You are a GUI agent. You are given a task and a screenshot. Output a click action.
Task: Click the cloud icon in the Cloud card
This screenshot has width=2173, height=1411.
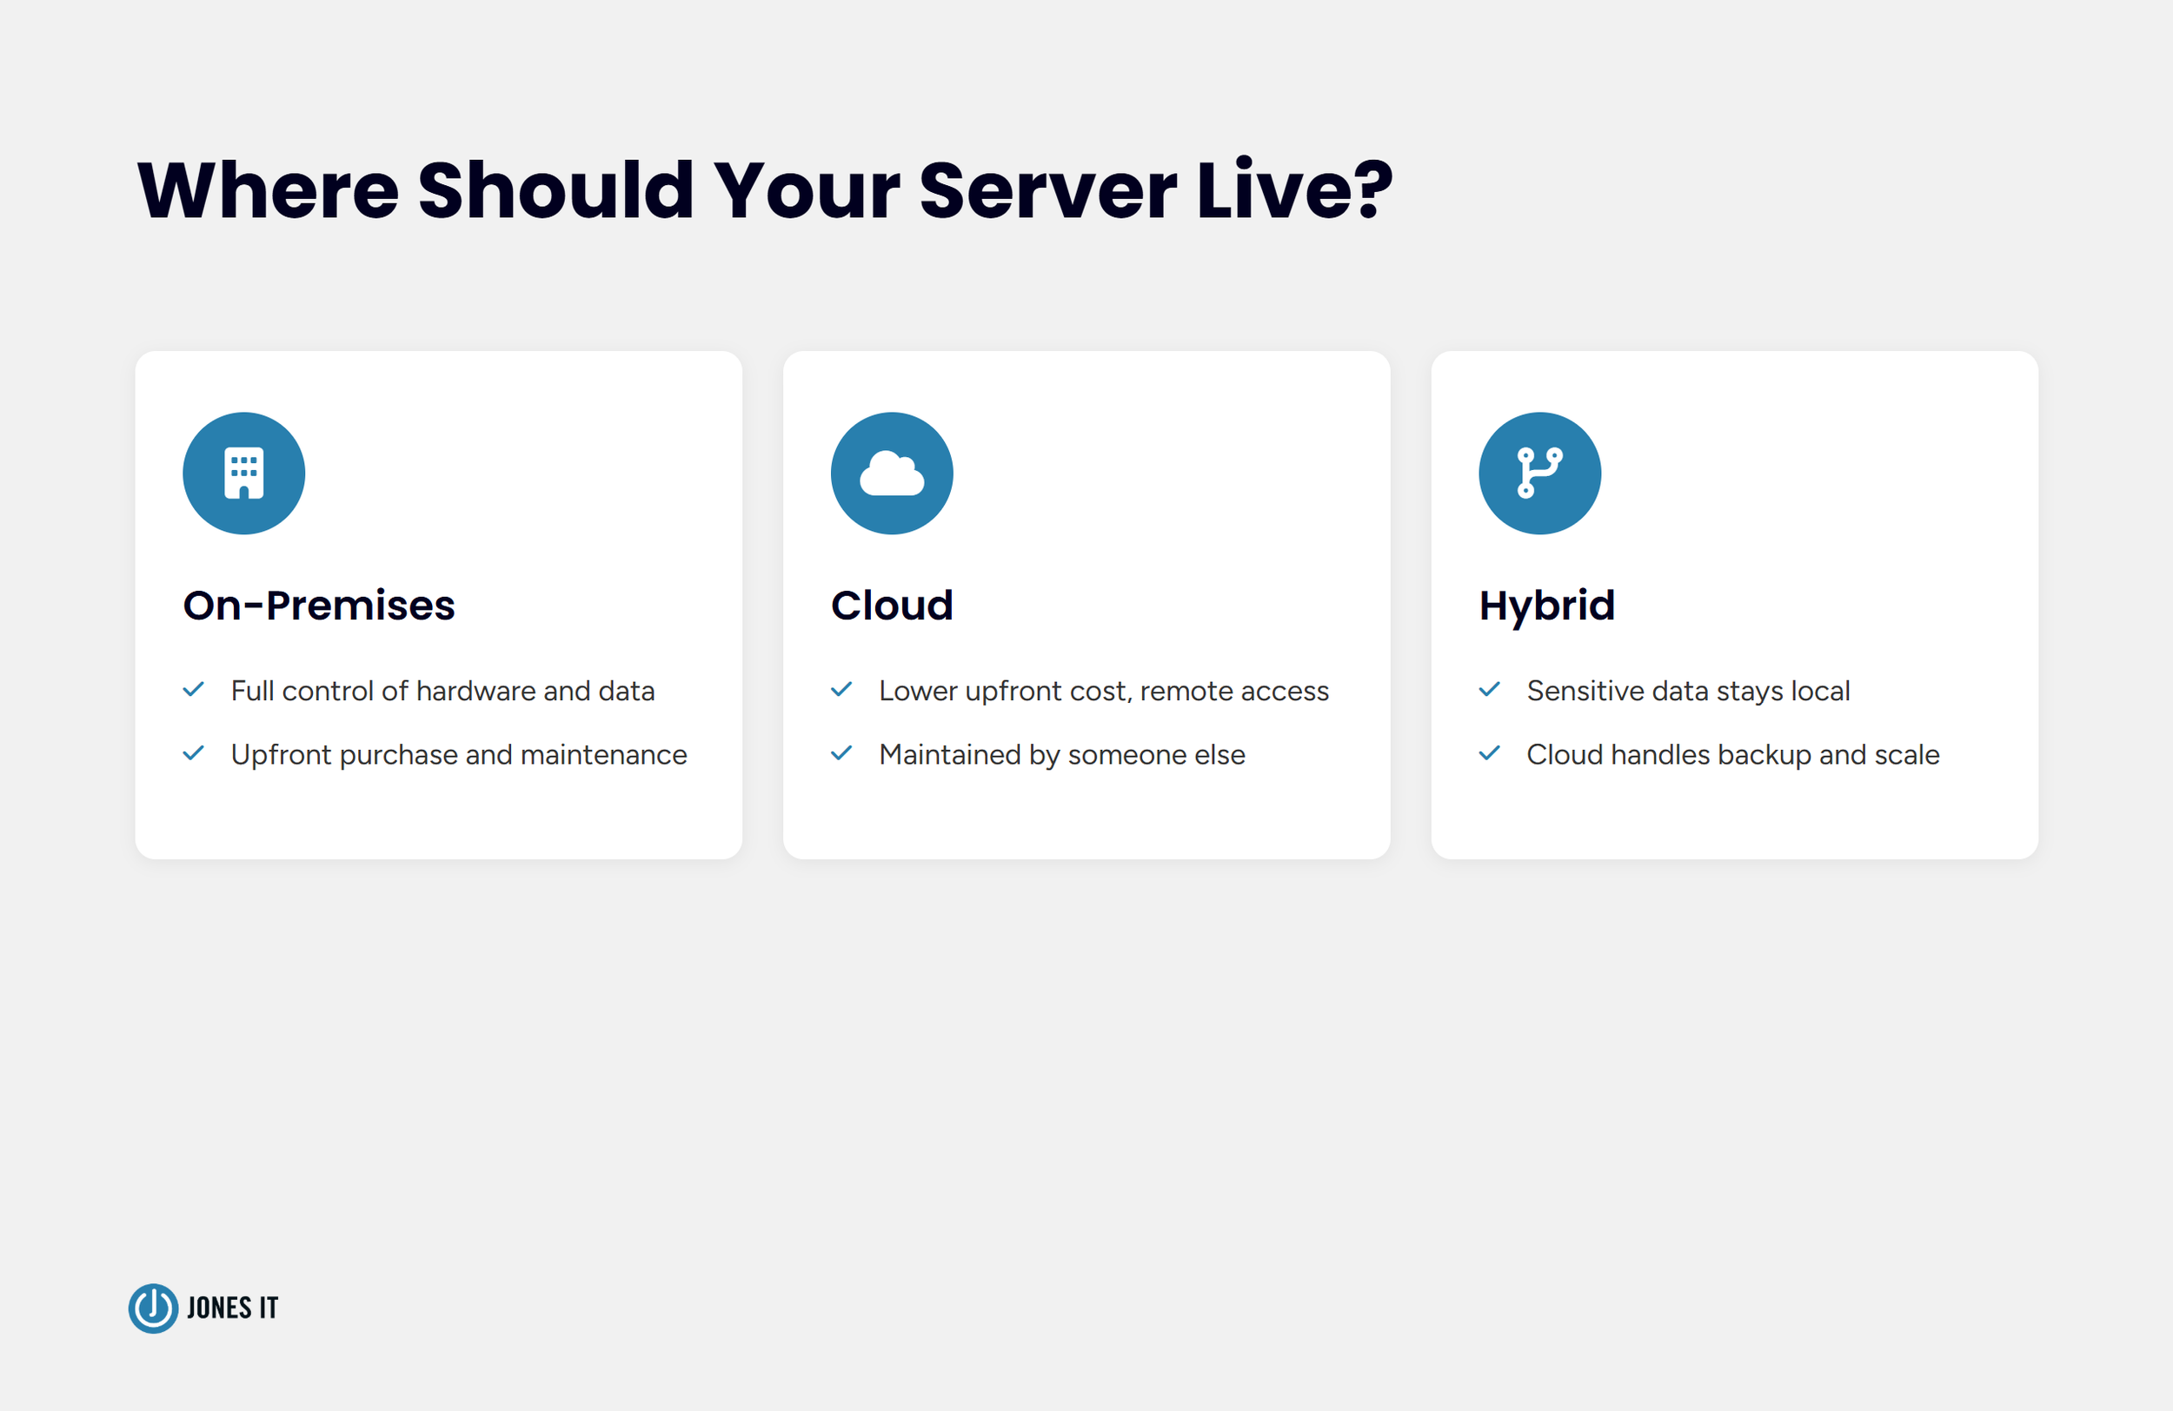[892, 473]
